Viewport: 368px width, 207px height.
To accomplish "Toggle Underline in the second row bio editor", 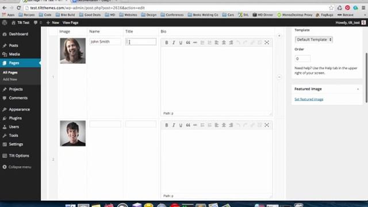I will tap(181, 125).
